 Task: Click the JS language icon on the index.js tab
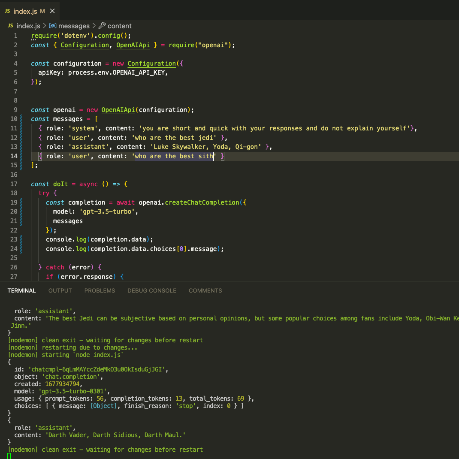[7, 11]
